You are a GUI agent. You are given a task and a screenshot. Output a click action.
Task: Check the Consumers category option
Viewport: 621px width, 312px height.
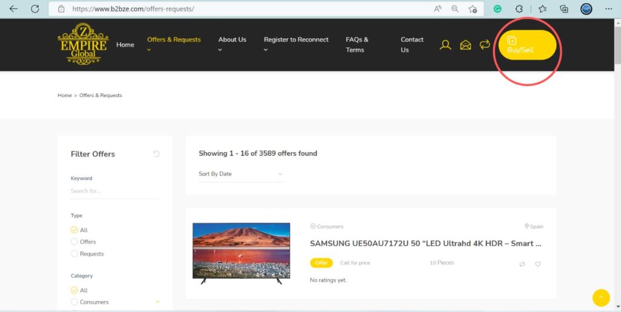75,302
